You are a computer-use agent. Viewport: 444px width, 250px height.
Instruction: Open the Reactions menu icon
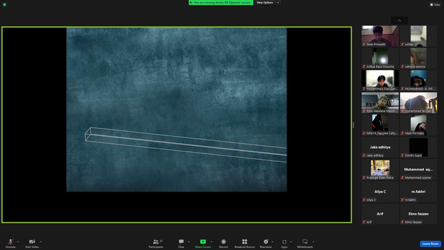266,242
